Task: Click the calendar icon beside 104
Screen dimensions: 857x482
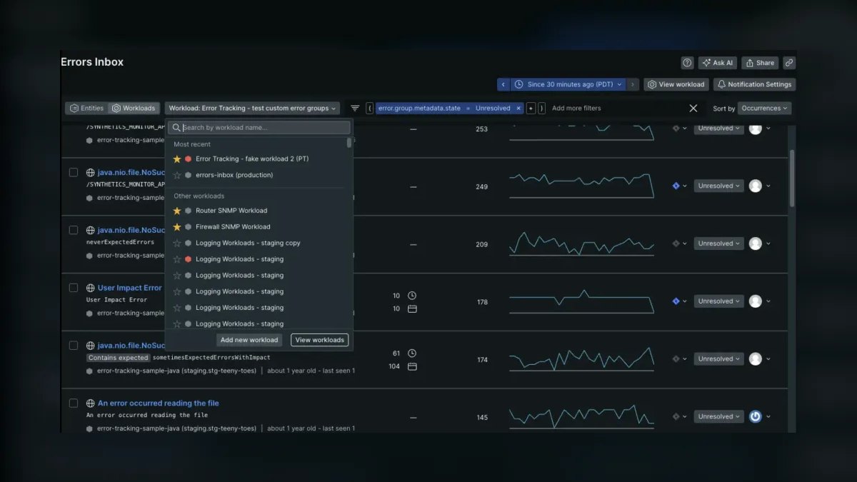Action: tap(412, 367)
